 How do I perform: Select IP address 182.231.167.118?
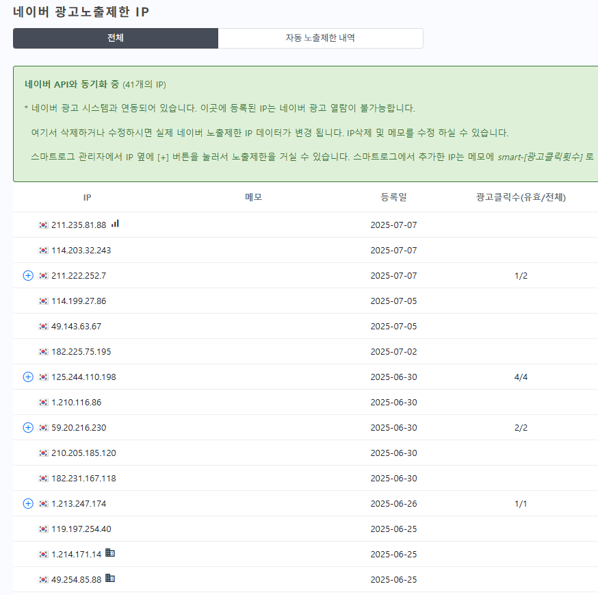pyautogui.click(x=84, y=478)
